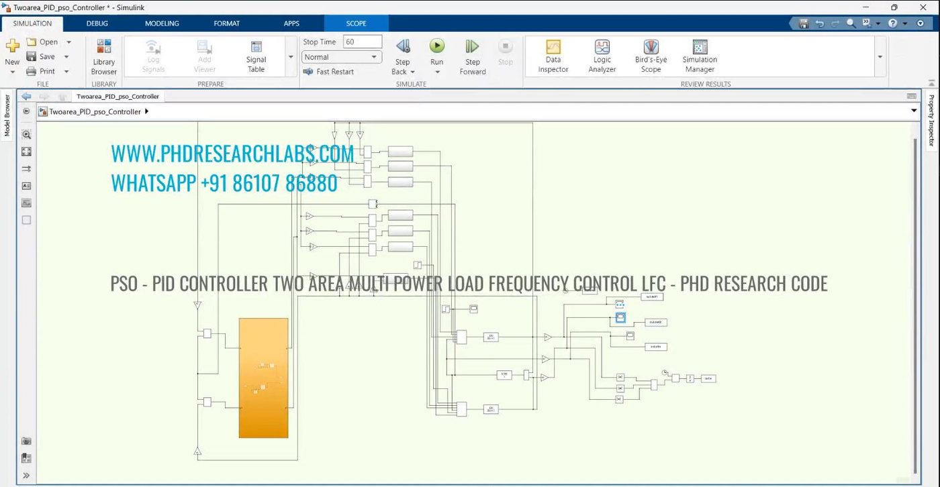Click the quick access Help question mark
The height and width of the screenshot is (487, 940).
click(892, 23)
